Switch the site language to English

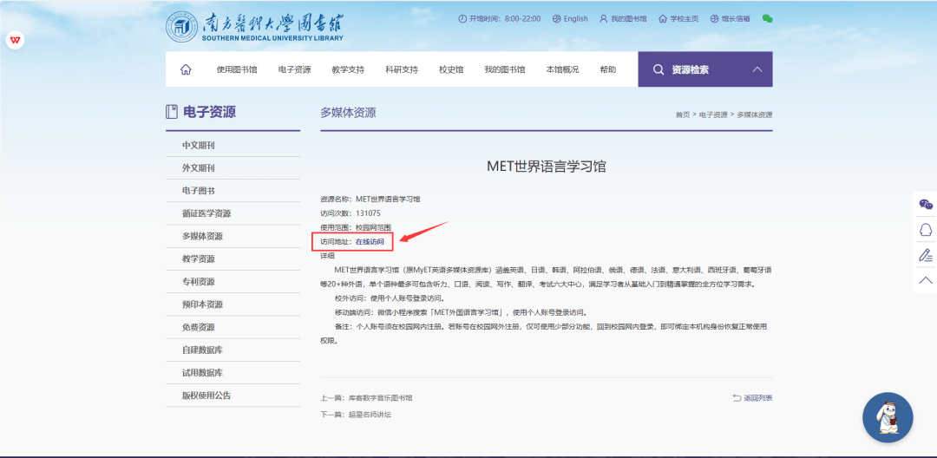pyautogui.click(x=570, y=18)
